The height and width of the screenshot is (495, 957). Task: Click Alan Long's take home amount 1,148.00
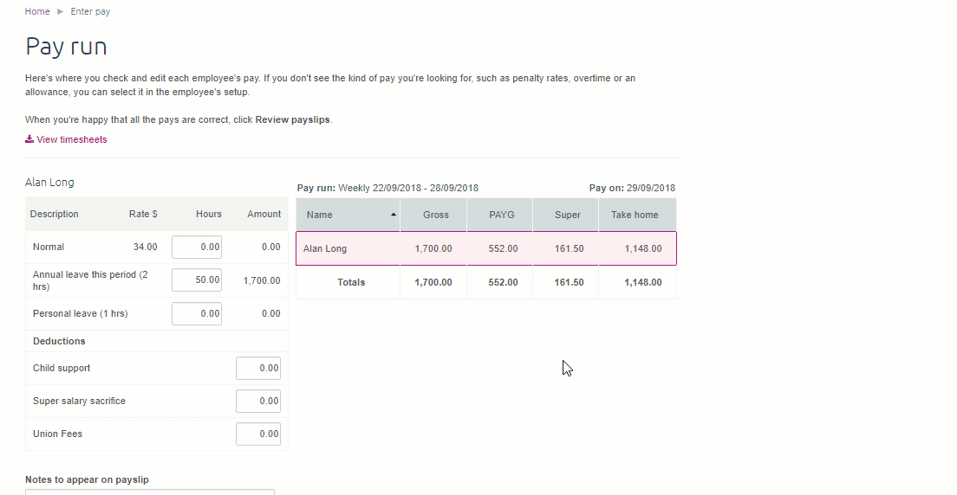tap(642, 248)
